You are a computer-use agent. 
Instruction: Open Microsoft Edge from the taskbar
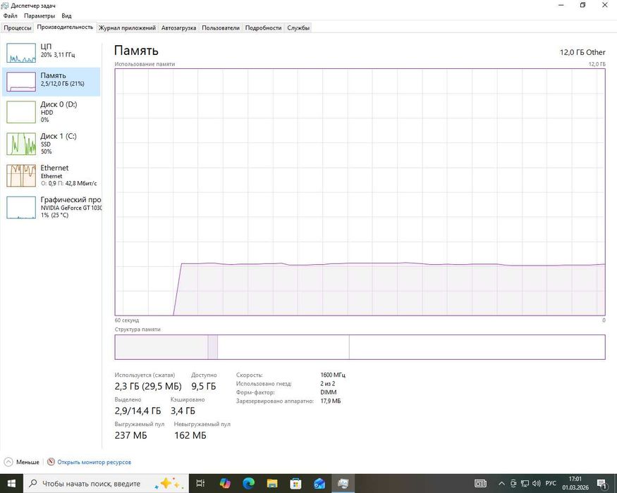pos(248,484)
